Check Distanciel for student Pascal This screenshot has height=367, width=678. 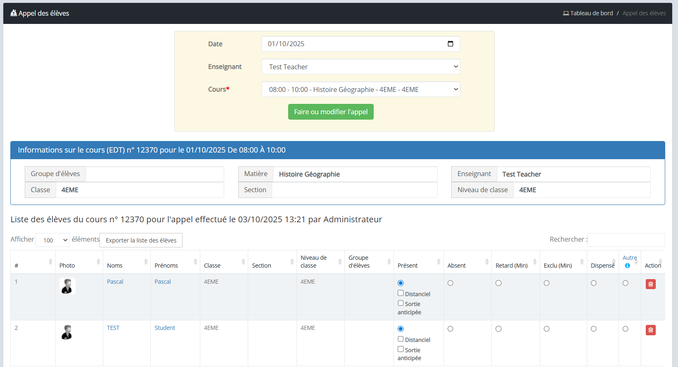[401, 293]
